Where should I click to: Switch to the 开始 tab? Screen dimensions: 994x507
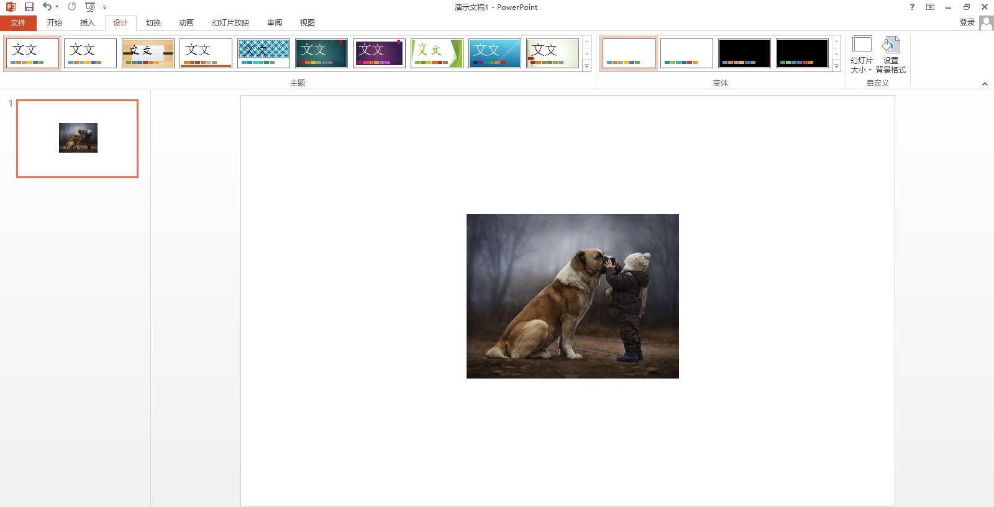(55, 23)
